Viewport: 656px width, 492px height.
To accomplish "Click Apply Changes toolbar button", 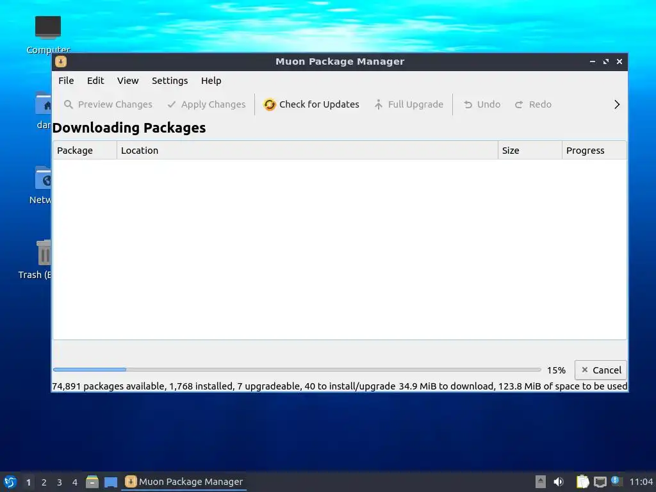I will (207, 104).
